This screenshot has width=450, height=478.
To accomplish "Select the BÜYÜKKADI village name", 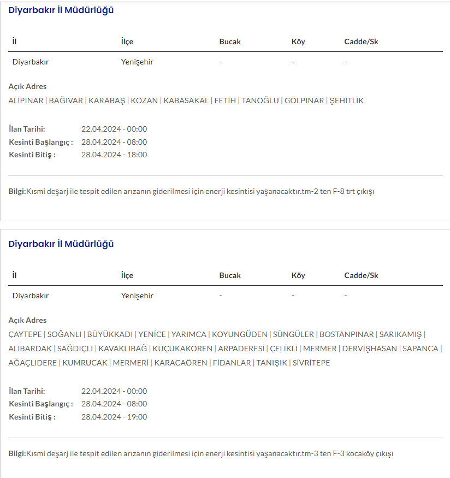I will pyautogui.click(x=110, y=334).
